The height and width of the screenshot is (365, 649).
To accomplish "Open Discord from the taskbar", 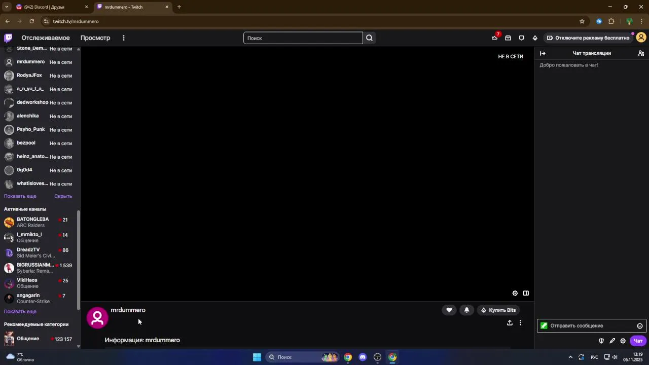I will pyautogui.click(x=363, y=357).
